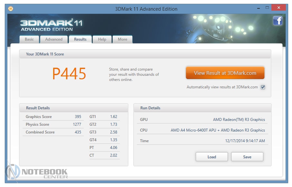This screenshot has height=187, width=292.
Task: Open the More tab
Action: 122,39
